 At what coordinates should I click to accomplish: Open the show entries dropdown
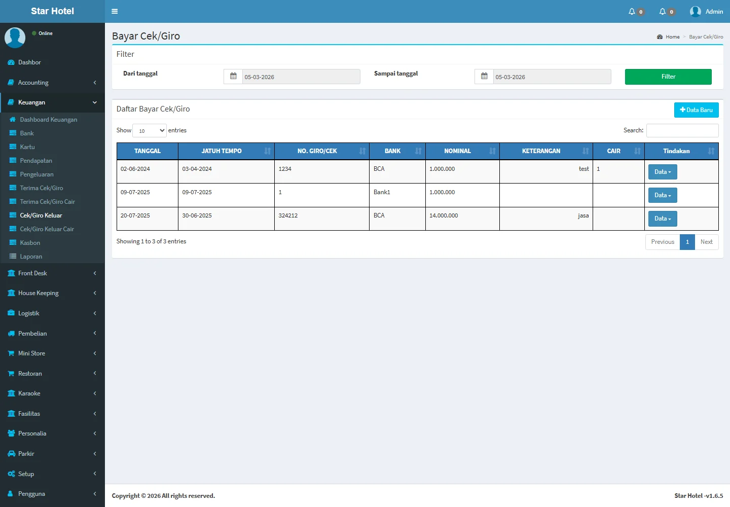(x=150, y=131)
